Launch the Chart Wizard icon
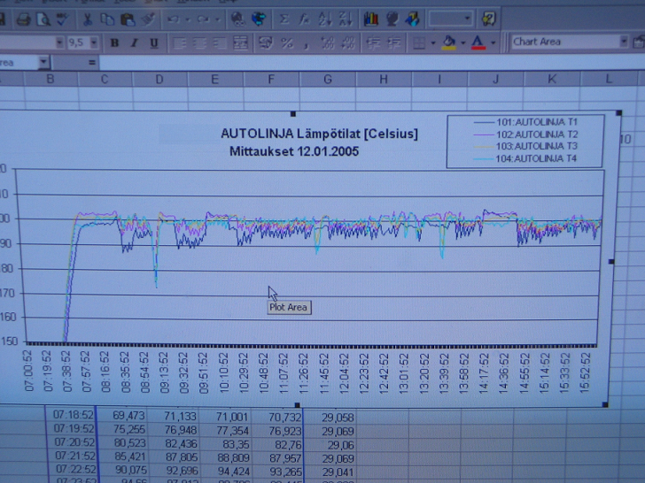This screenshot has width=645, height=483. point(371,19)
